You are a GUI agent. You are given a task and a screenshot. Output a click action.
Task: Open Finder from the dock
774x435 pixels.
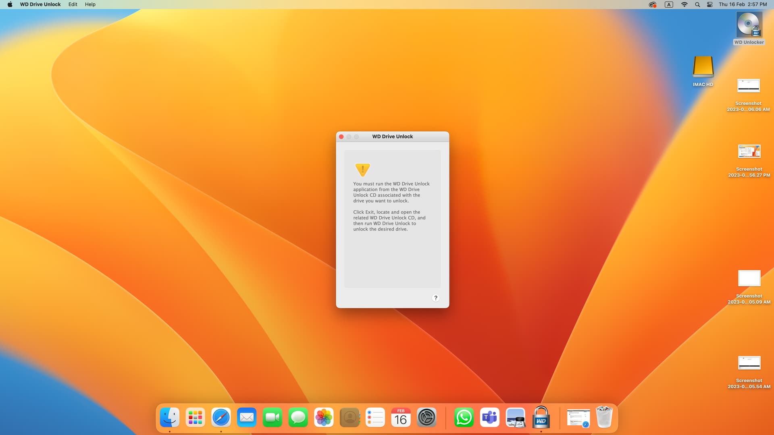click(170, 418)
